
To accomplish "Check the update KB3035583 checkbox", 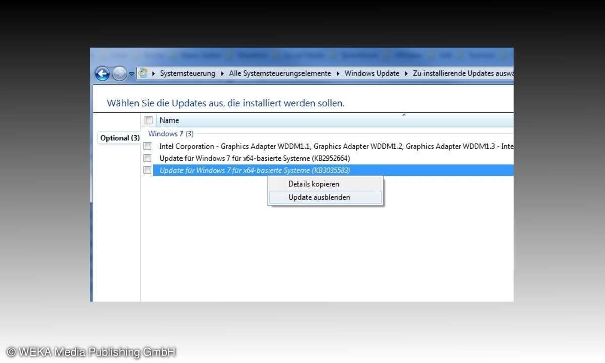I will [x=147, y=170].
